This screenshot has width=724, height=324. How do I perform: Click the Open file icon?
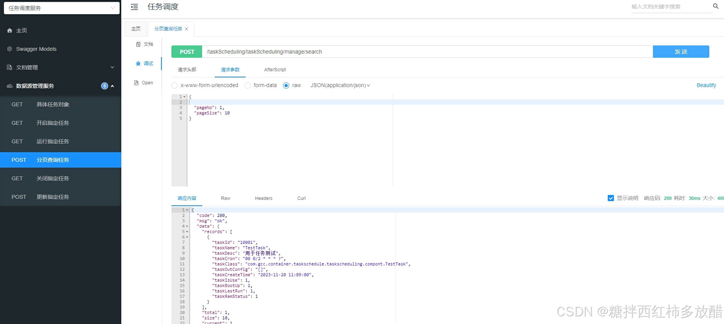[x=136, y=83]
